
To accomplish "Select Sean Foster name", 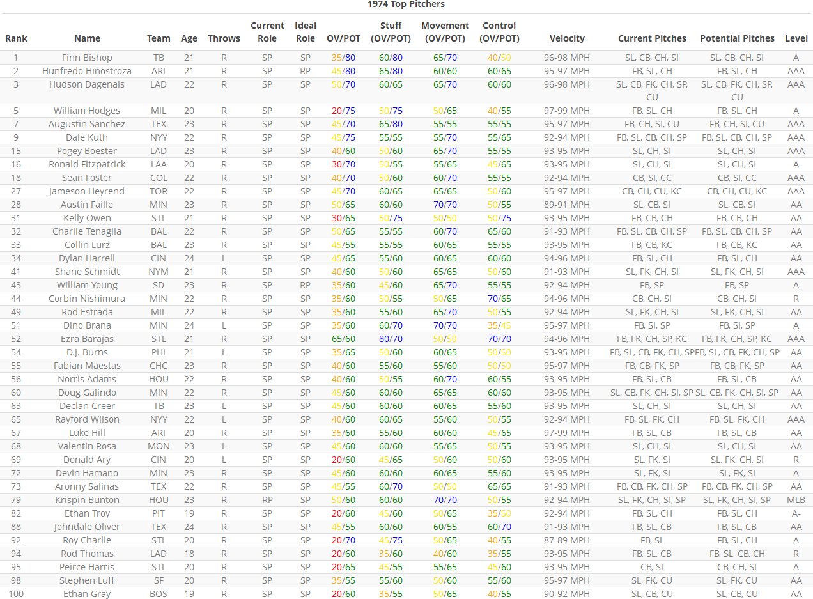I will [x=87, y=178].
